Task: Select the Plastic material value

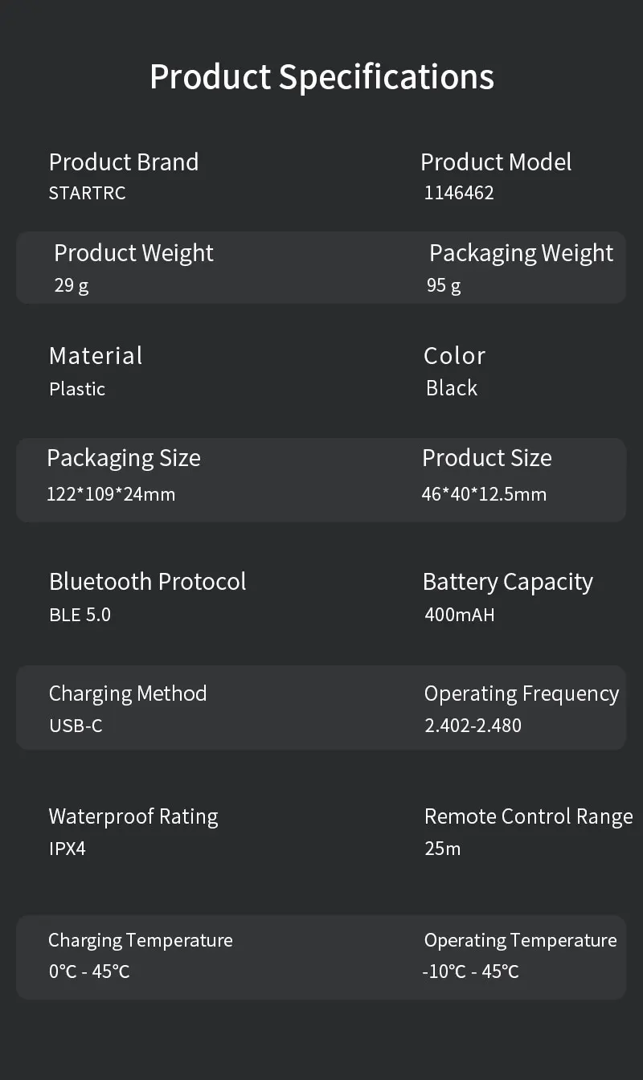Action: pyautogui.click(x=77, y=389)
